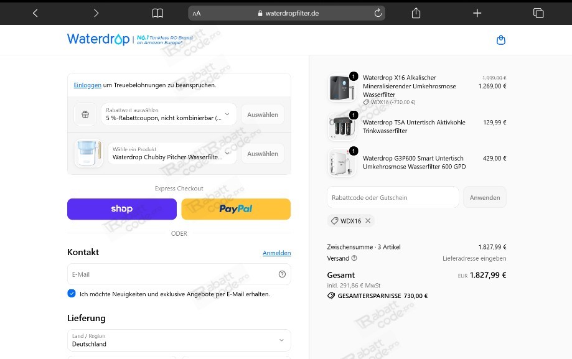Screen dimensions: 572x359
Task: Click the Lieferadresse eingeben text
Action: tap(474, 258)
